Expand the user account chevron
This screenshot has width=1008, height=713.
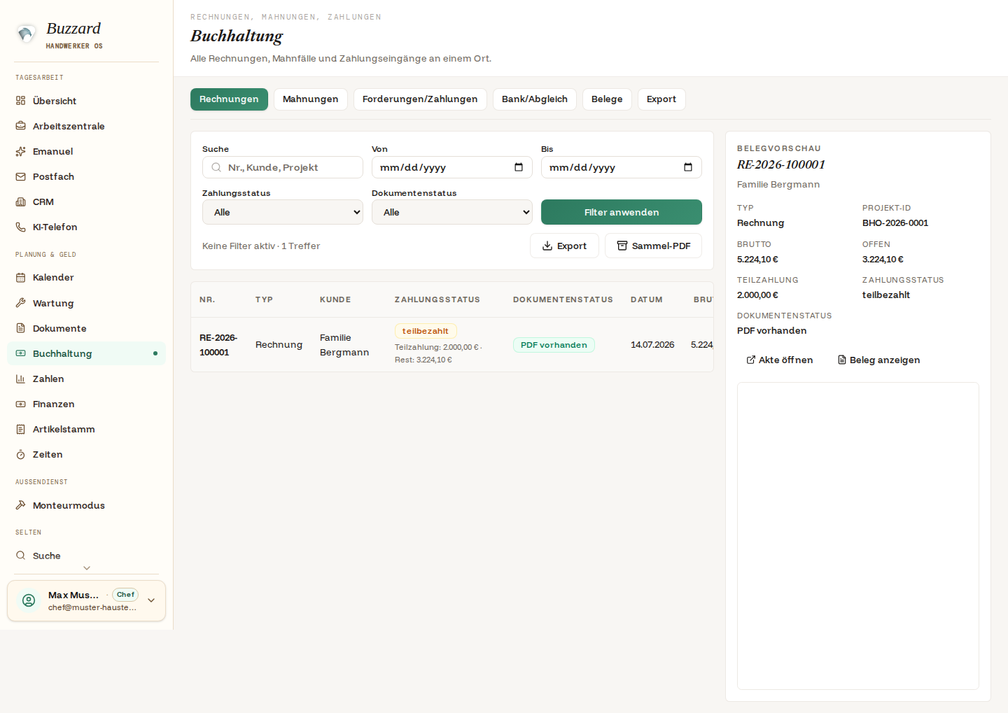click(x=151, y=600)
